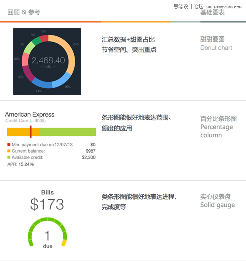The width and height of the screenshot is (246, 261).
Task: Click the green available credit bar portion
Action: [x=68, y=132]
